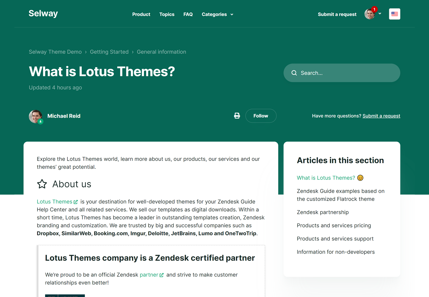Open Information for non-developers article
This screenshot has height=297, width=429.
(335, 252)
